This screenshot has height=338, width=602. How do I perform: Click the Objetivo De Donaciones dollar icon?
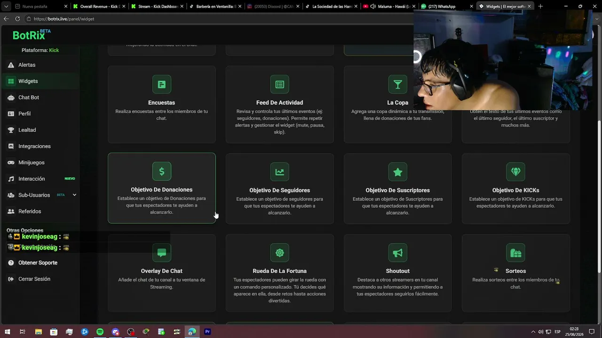click(x=162, y=171)
